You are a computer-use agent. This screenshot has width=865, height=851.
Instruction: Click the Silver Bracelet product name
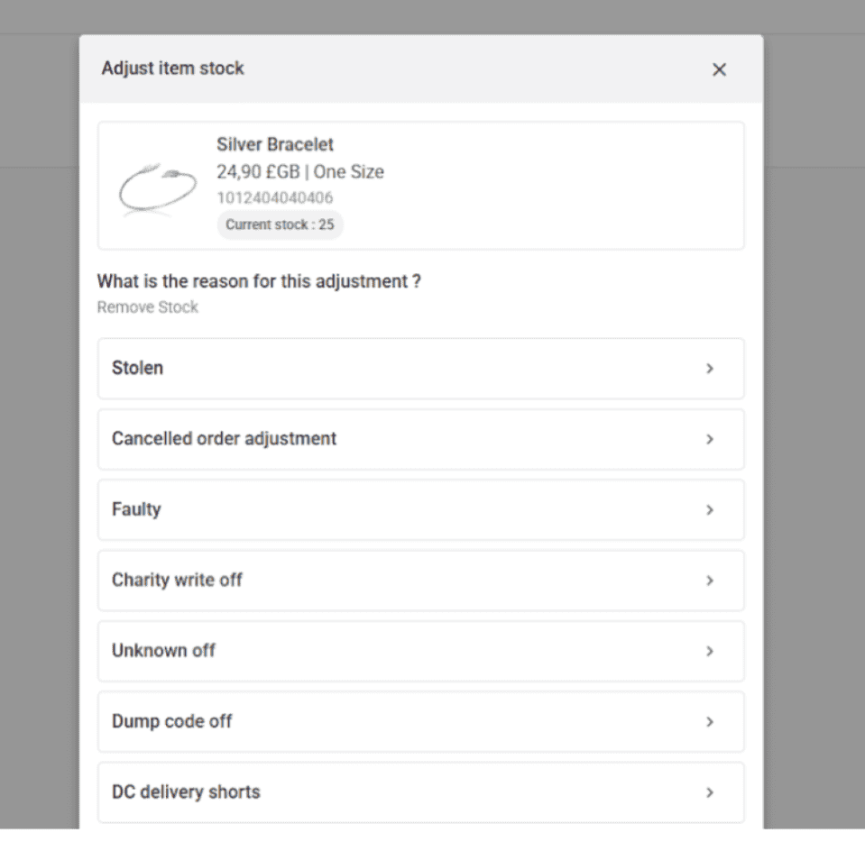[275, 144]
